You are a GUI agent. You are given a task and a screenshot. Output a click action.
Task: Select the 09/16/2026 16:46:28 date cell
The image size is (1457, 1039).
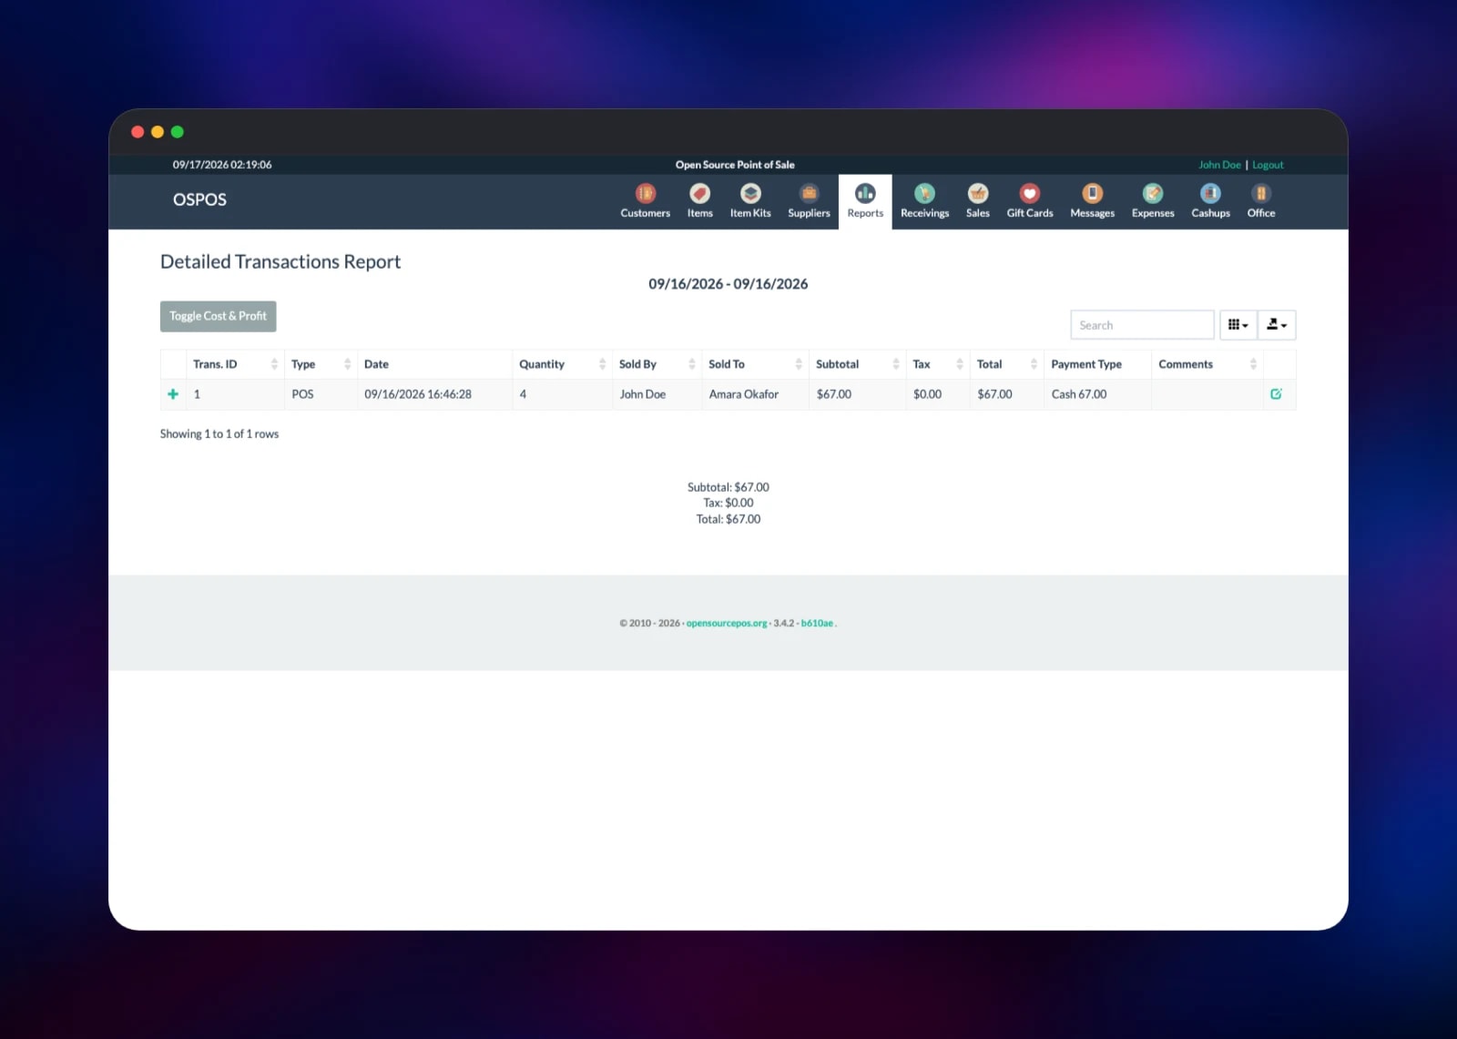click(x=434, y=394)
